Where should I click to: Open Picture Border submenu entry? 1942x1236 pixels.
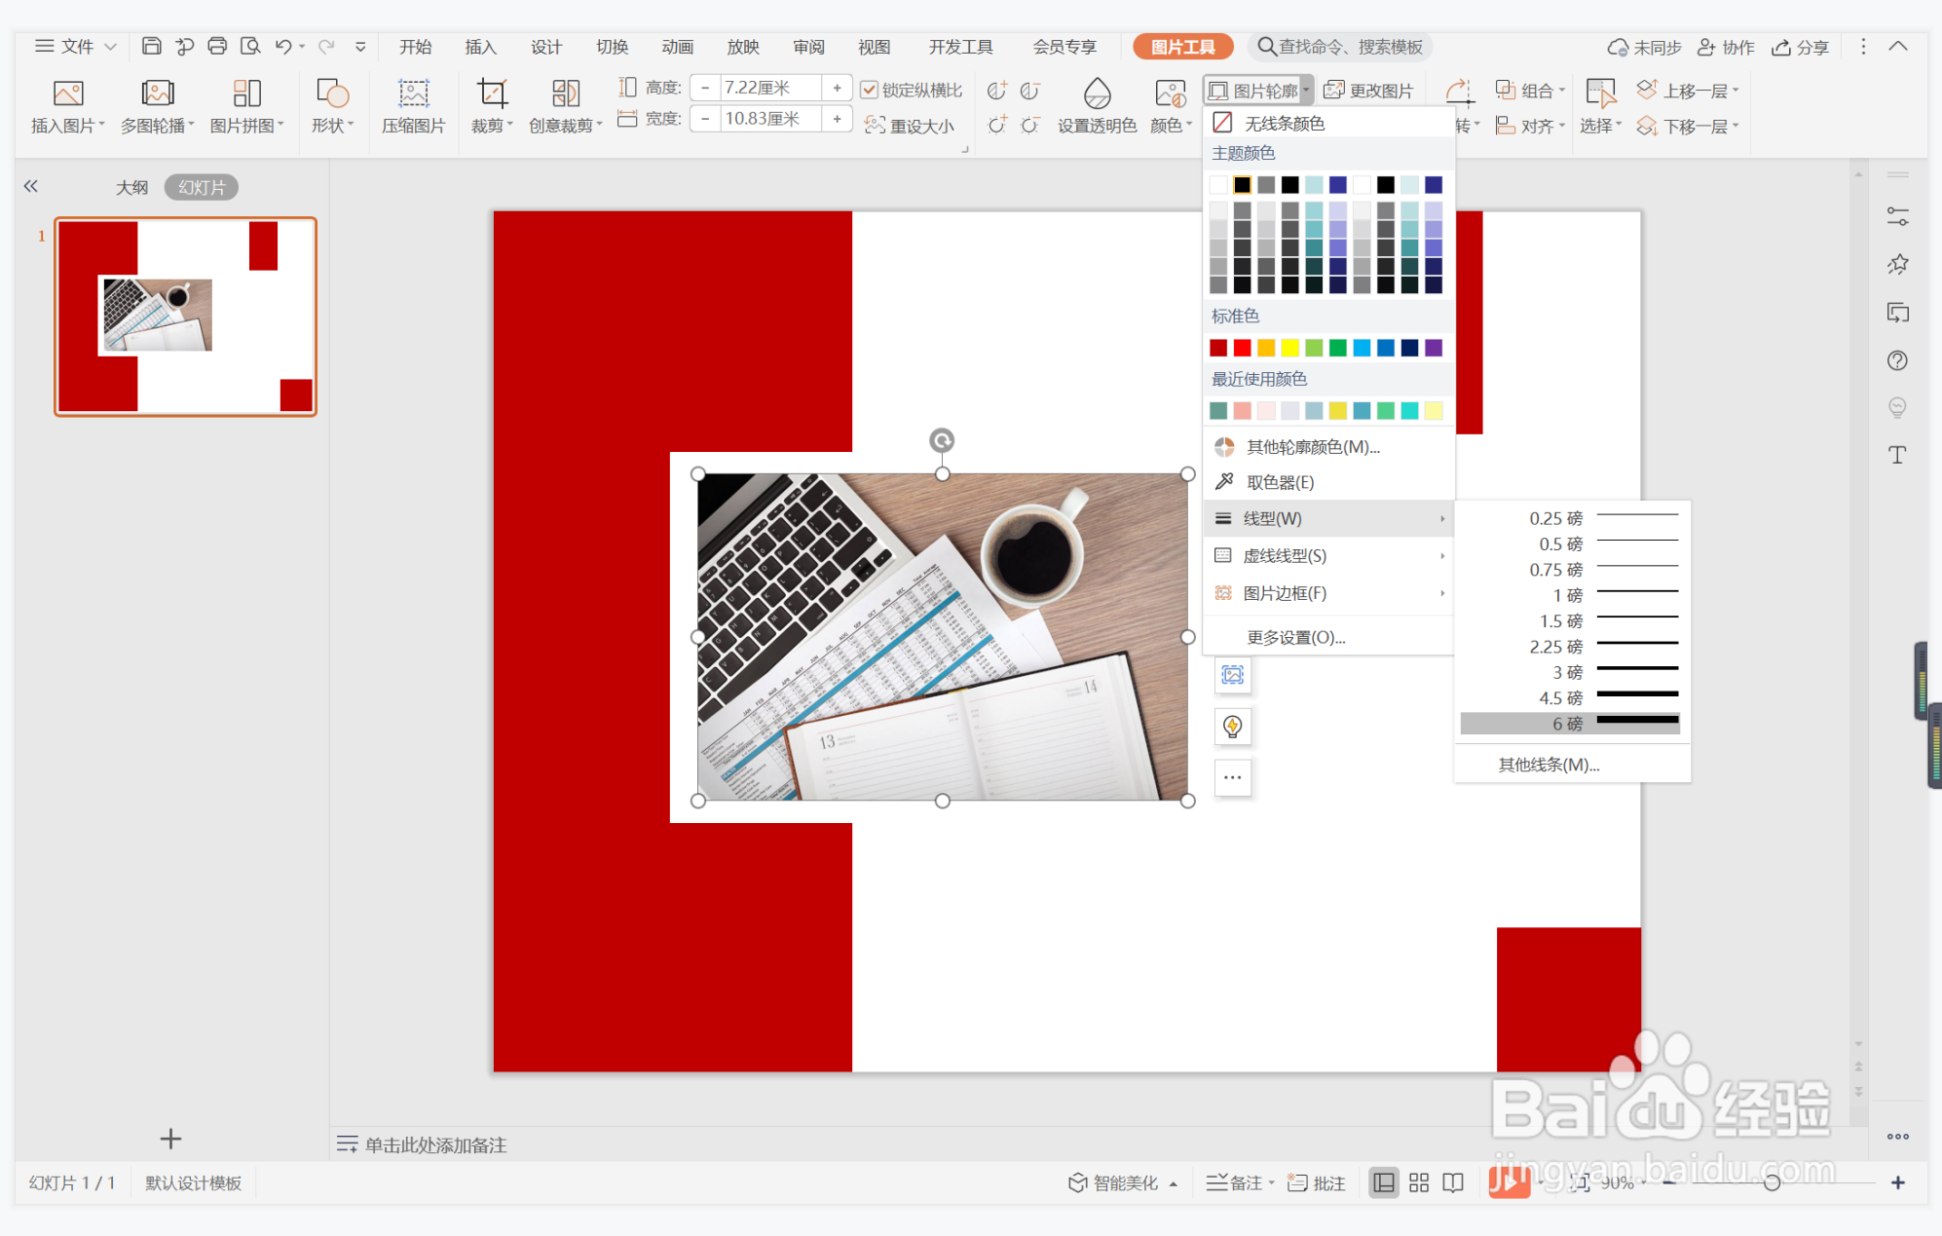pyautogui.click(x=1328, y=593)
